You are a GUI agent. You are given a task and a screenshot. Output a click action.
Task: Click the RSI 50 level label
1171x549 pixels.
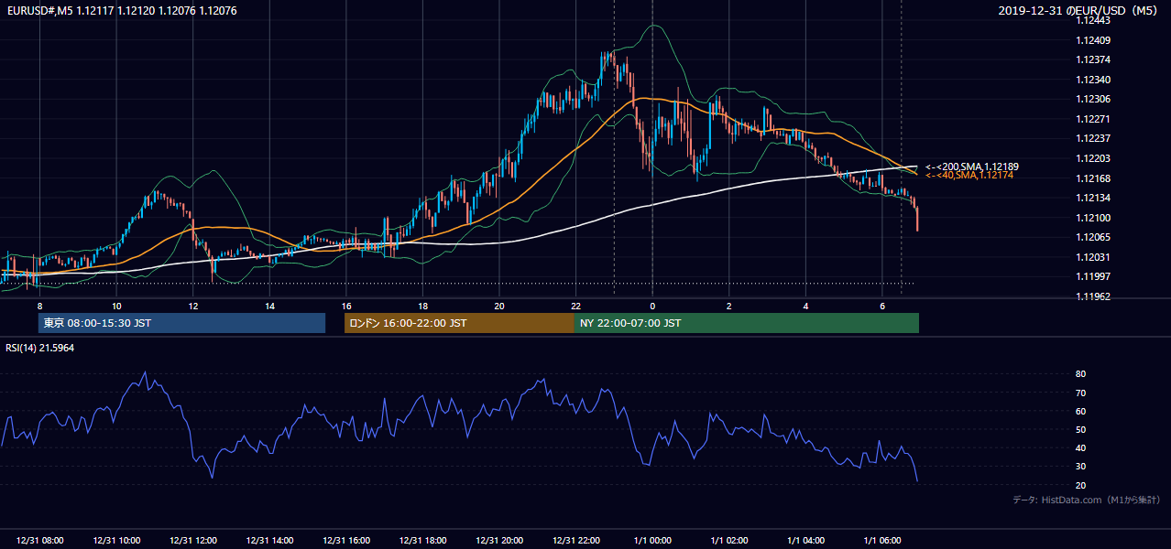(x=1080, y=429)
